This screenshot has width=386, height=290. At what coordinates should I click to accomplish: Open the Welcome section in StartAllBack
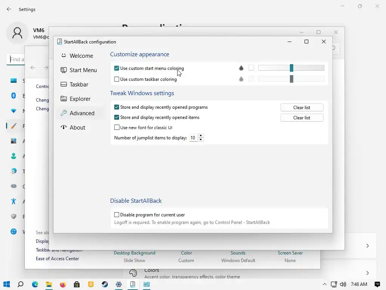click(77, 56)
